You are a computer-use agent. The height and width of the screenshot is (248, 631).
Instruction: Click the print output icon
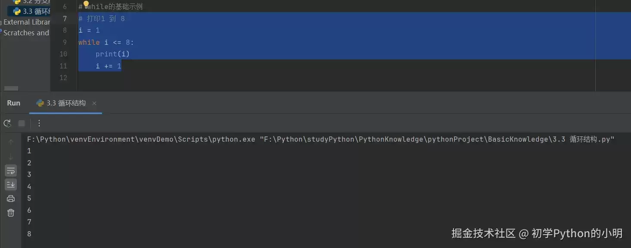point(11,198)
